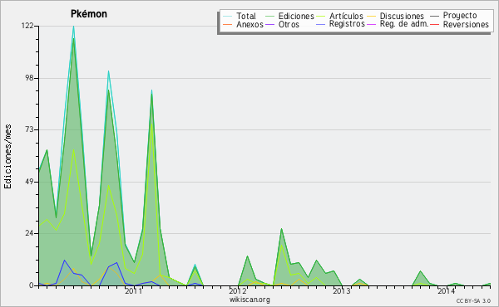Viewport: 499px width, 307px height.
Task: Click the x-axis year label 2011
Action: tap(133, 290)
